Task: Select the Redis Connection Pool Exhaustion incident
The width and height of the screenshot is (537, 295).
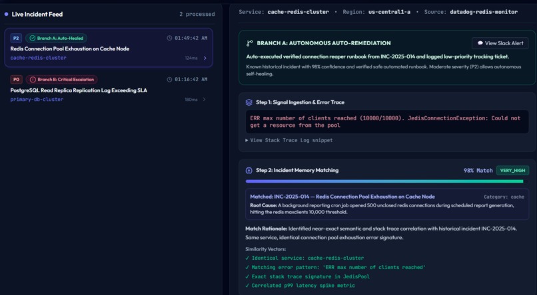Action: point(109,48)
